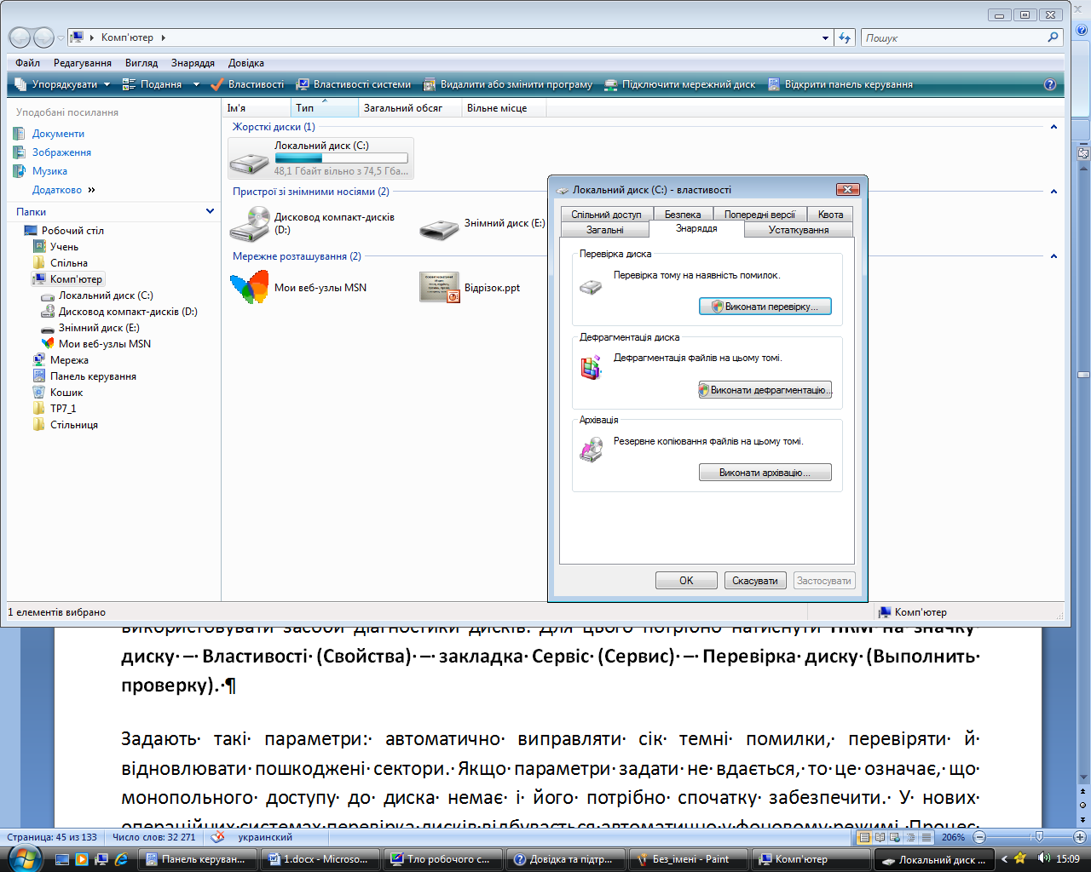
Task: Select Стільниця folder in tree
Action: pyautogui.click(x=74, y=425)
